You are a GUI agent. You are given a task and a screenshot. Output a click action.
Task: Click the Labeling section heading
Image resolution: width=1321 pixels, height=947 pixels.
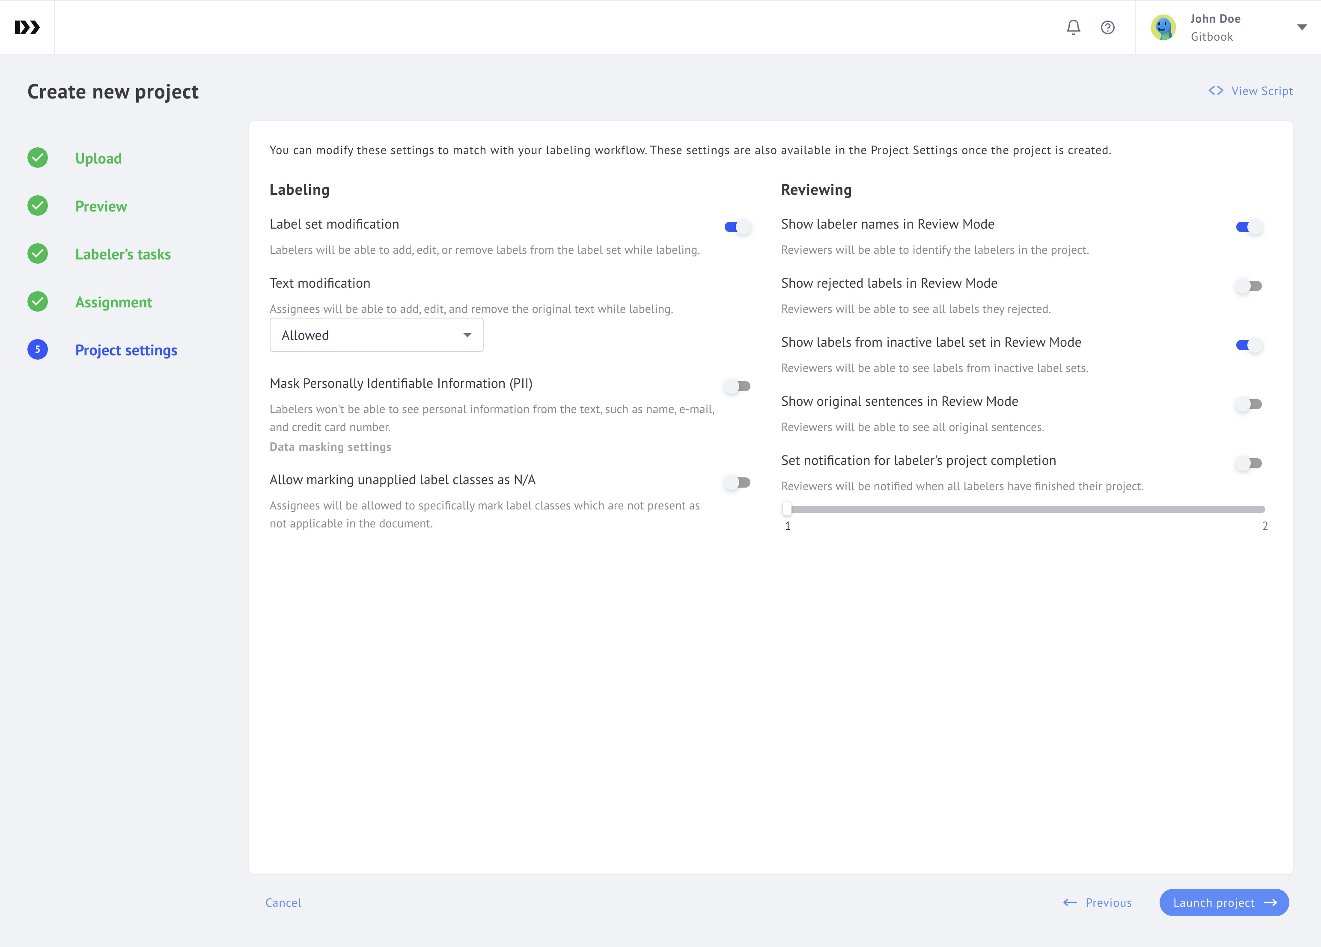[299, 190]
